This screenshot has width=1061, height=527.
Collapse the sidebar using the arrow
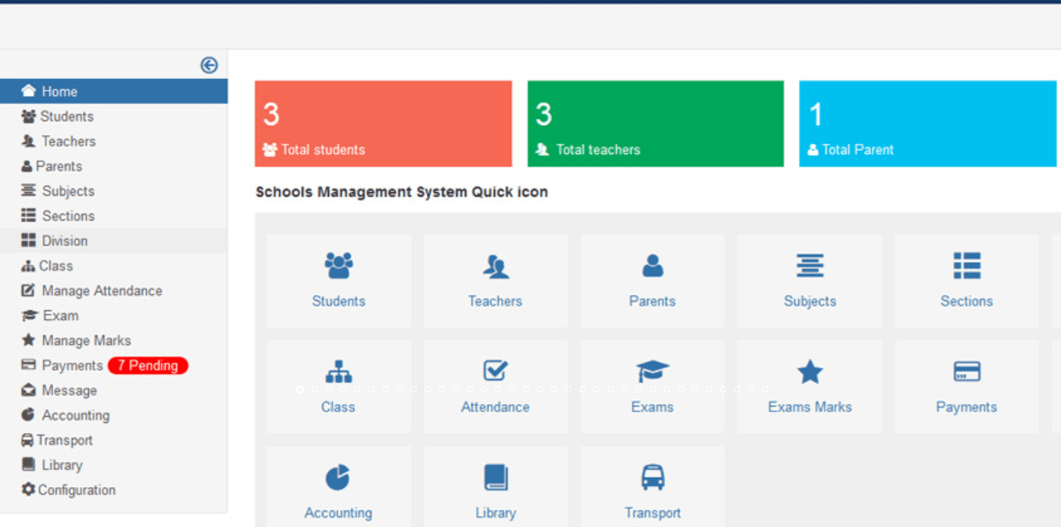coord(209,65)
